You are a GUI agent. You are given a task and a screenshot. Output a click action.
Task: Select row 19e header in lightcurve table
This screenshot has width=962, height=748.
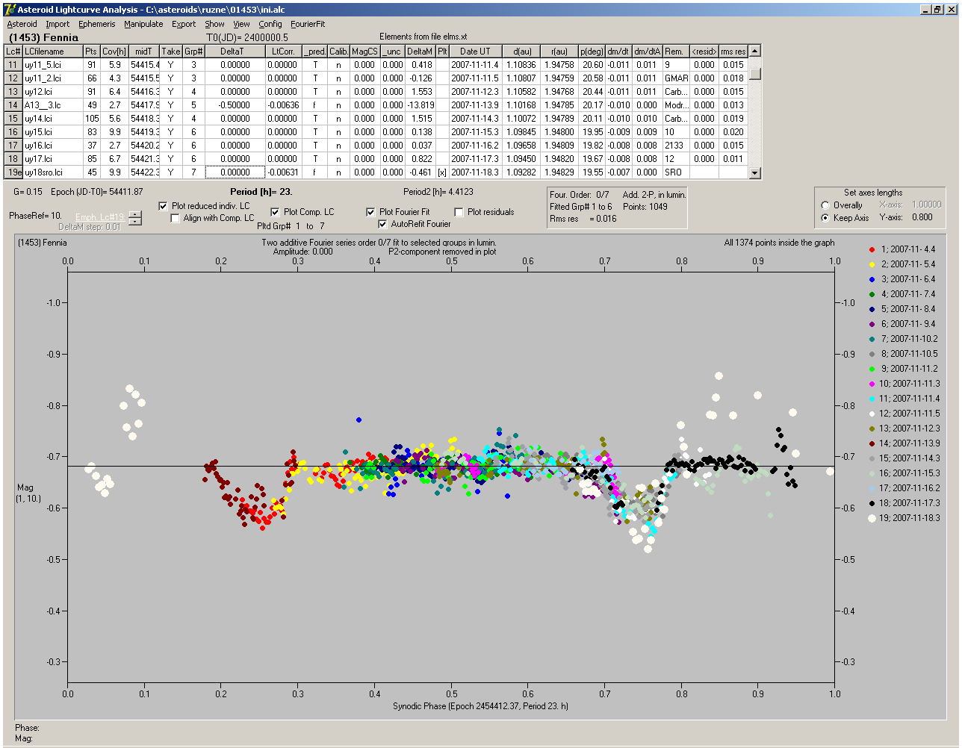point(13,172)
